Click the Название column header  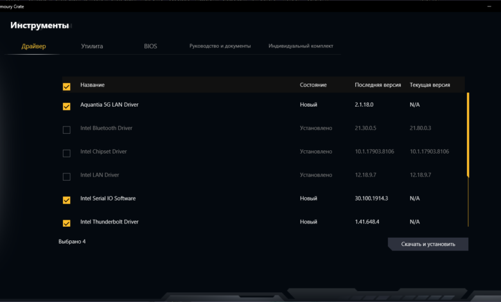click(x=92, y=85)
